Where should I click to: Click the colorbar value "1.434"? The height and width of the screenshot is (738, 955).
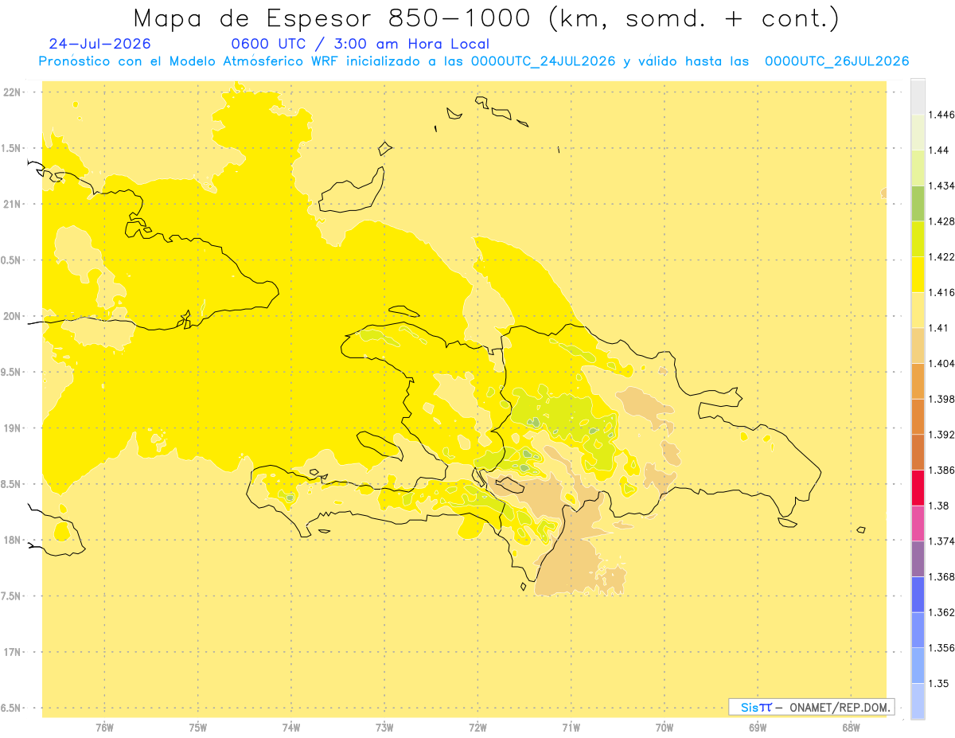[941, 185]
